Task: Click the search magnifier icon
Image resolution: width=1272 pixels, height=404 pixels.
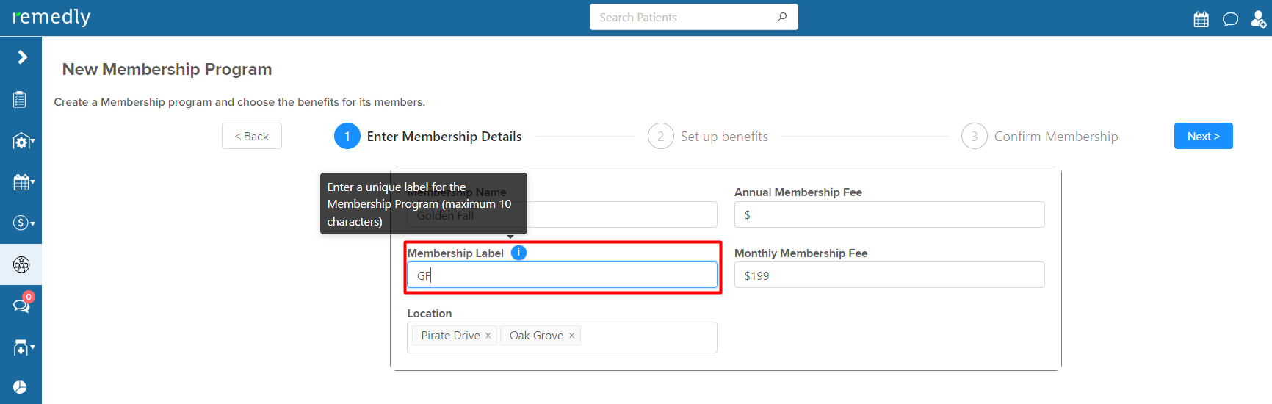Action: tap(782, 17)
